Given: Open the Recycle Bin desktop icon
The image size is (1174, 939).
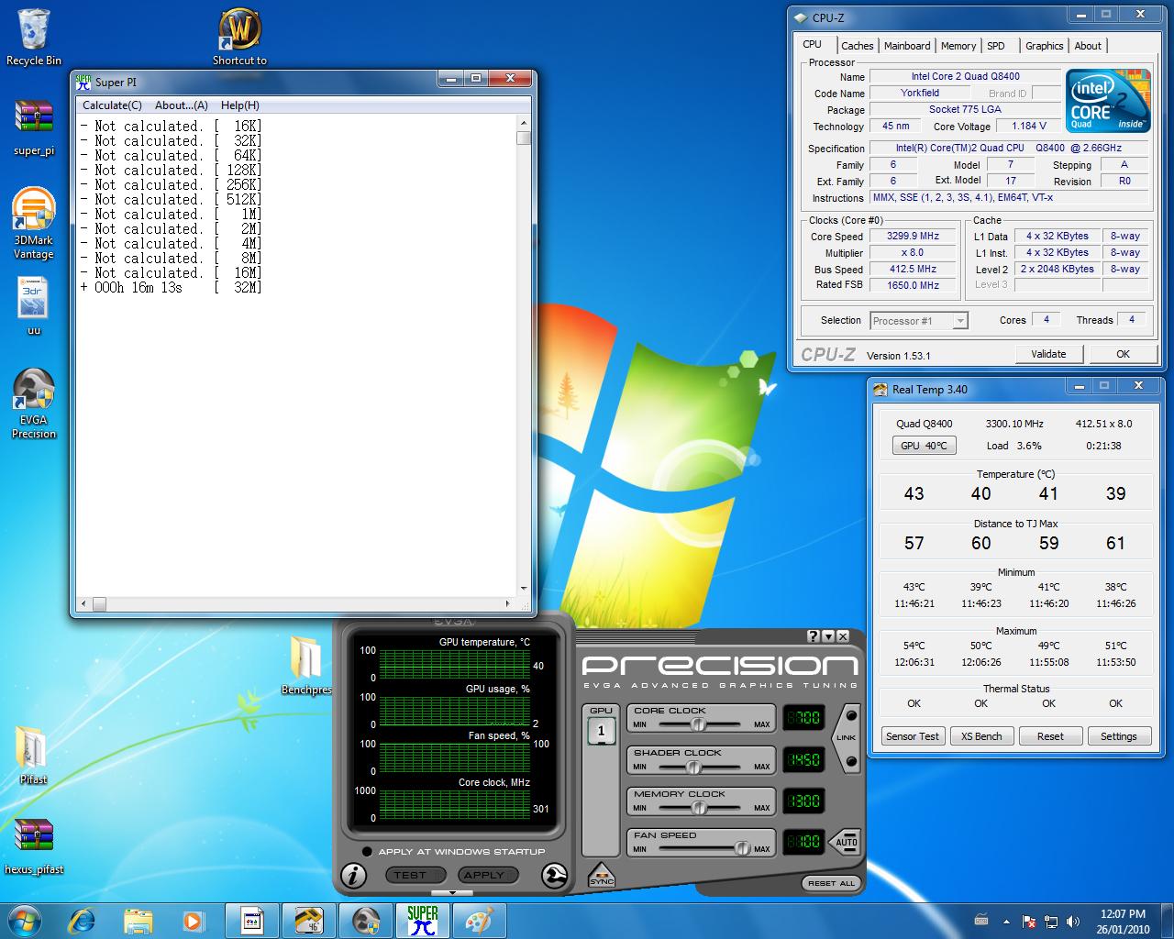Looking at the screenshot, I should [34, 37].
